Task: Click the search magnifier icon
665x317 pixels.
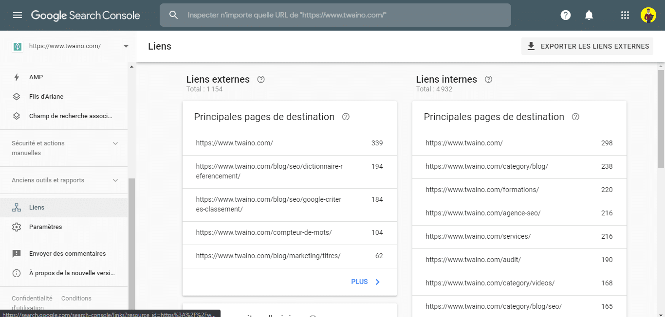Action: pyautogui.click(x=174, y=15)
